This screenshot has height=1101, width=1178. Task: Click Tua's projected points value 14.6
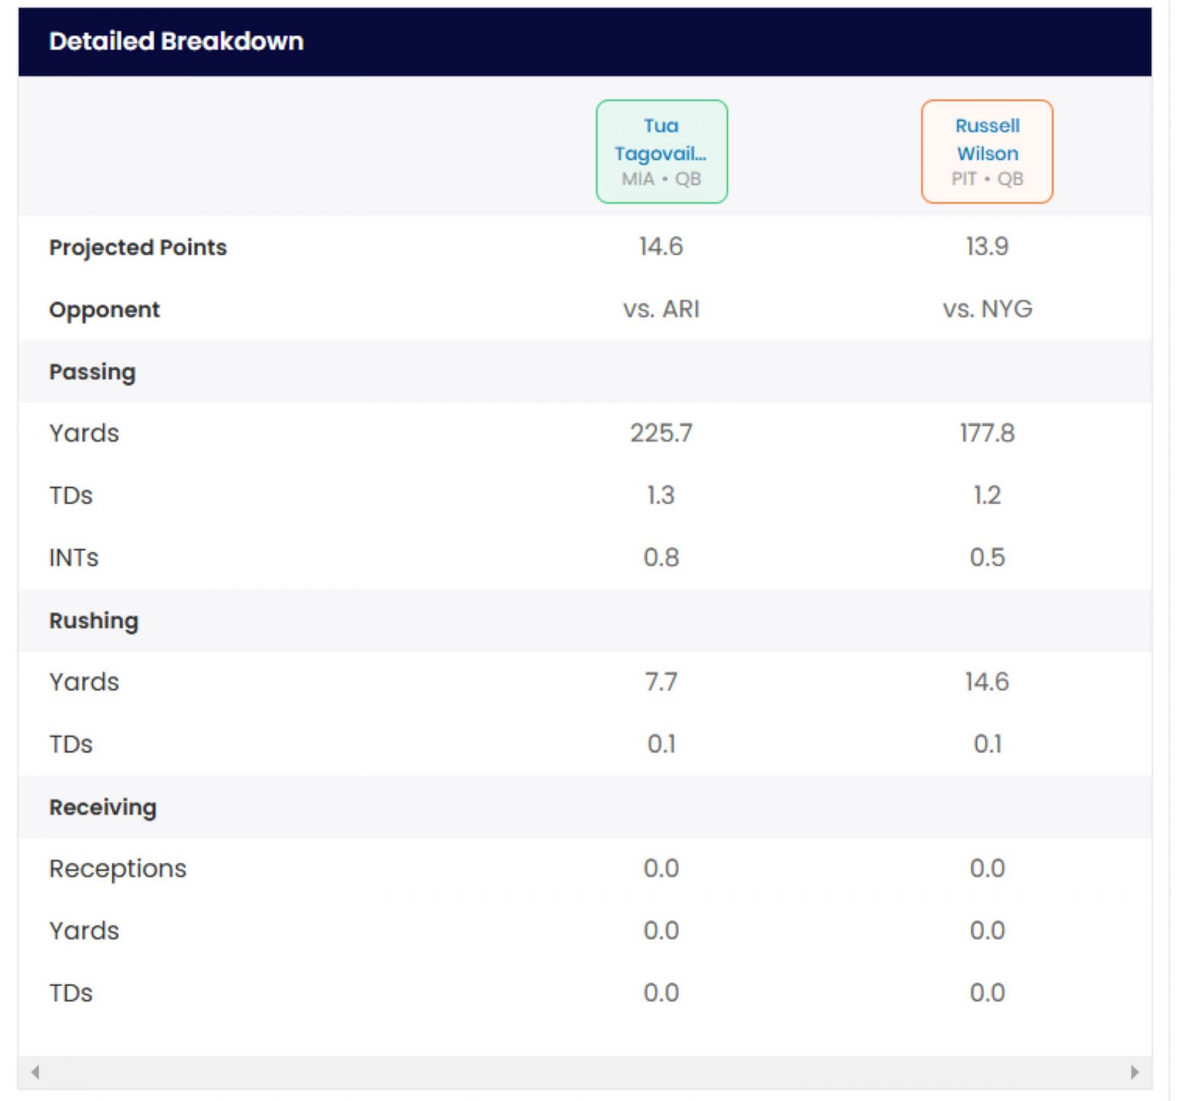pyautogui.click(x=661, y=247)
